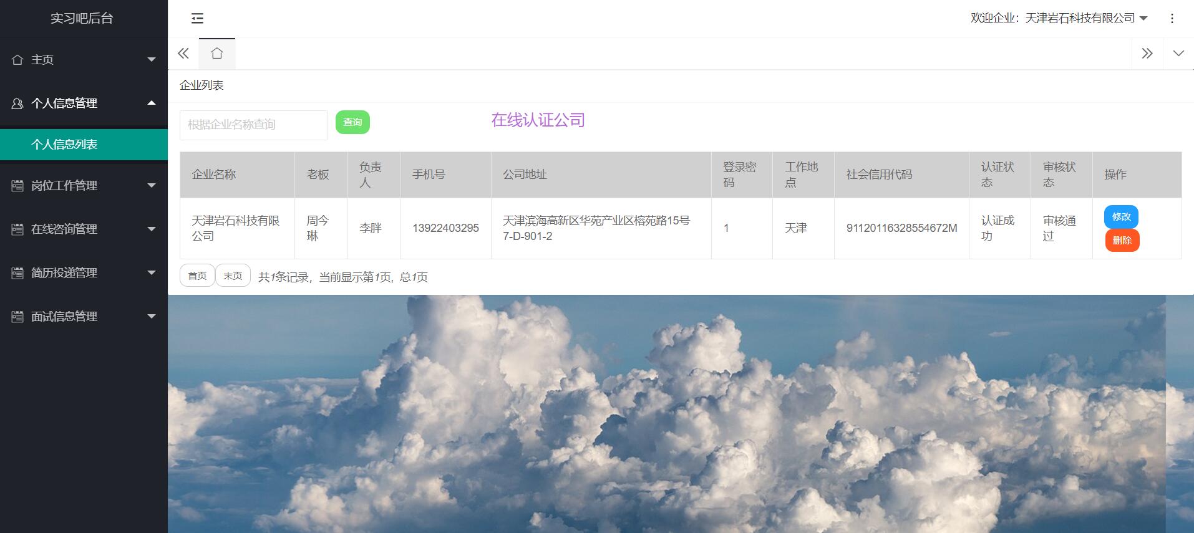Image resolution: width=1194 pixels, height=533 pixels.
Task: Go to 首页 pagination button
Action: [197, 276]
